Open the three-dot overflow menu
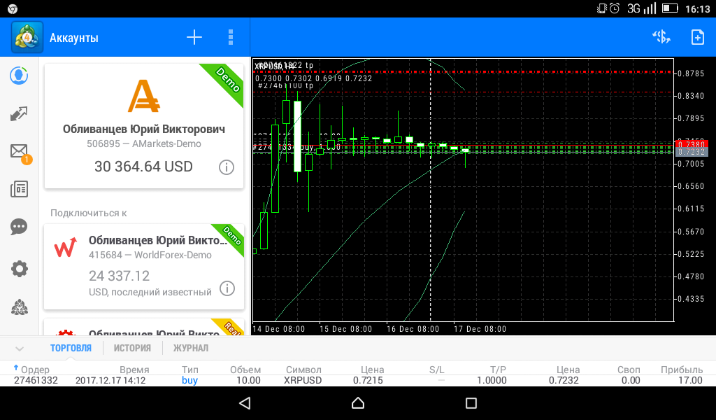The width and height of the screenshot is (716, 420). click(x=231, y=38)
